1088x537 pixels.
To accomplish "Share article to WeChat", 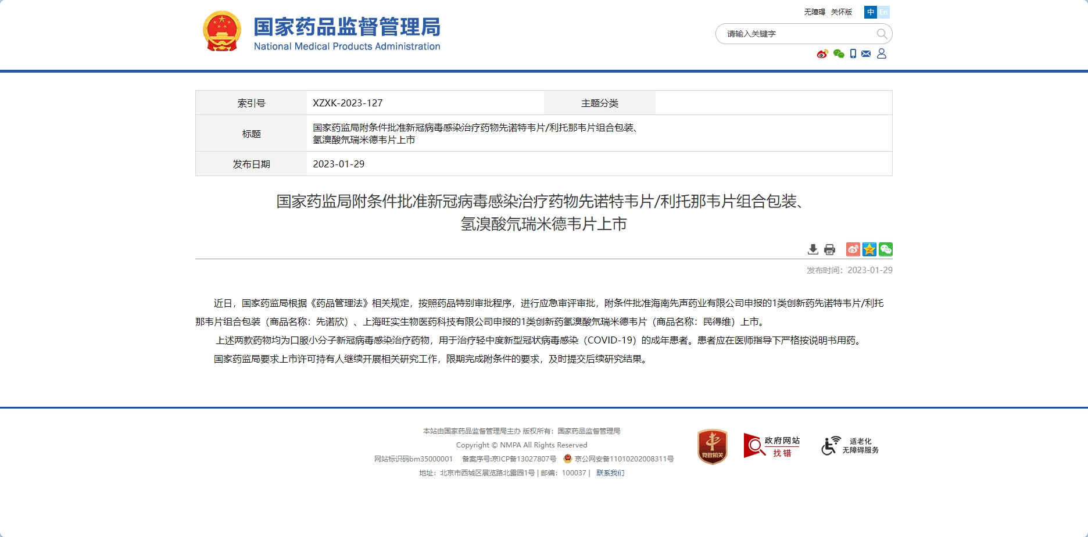I will [x=885, y=249].
